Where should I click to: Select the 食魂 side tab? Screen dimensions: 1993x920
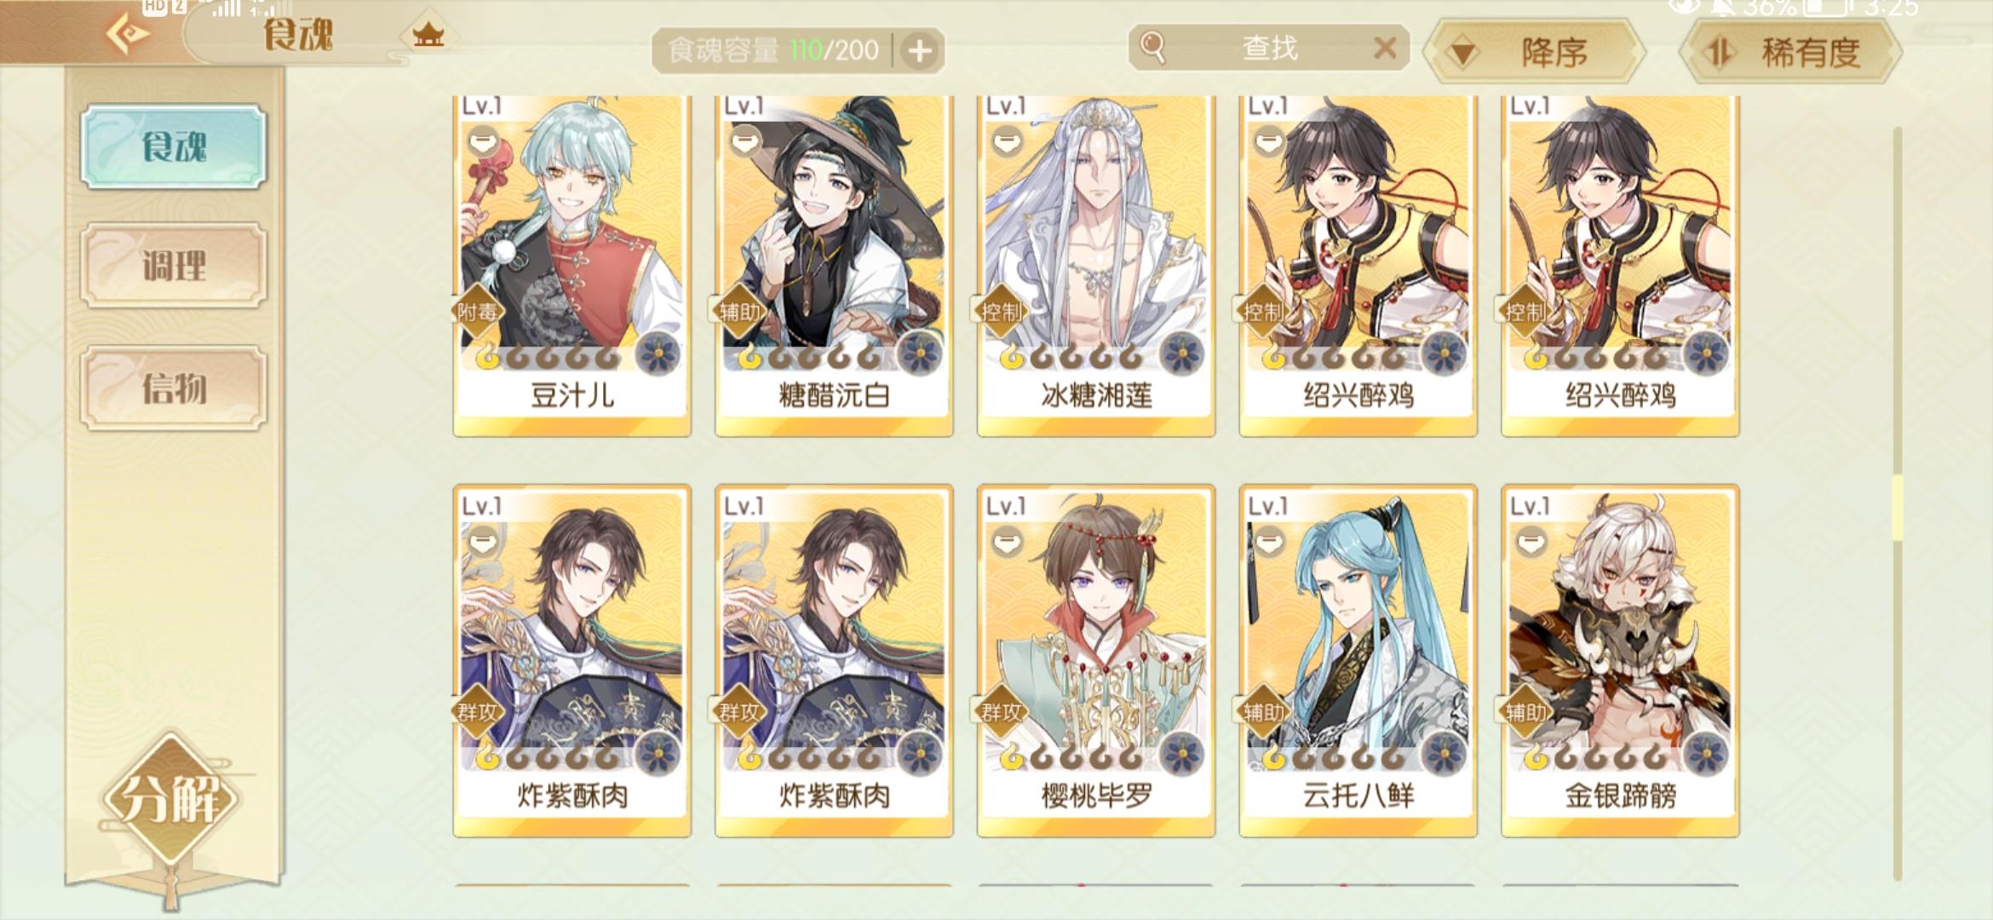[x=174, y=147]
